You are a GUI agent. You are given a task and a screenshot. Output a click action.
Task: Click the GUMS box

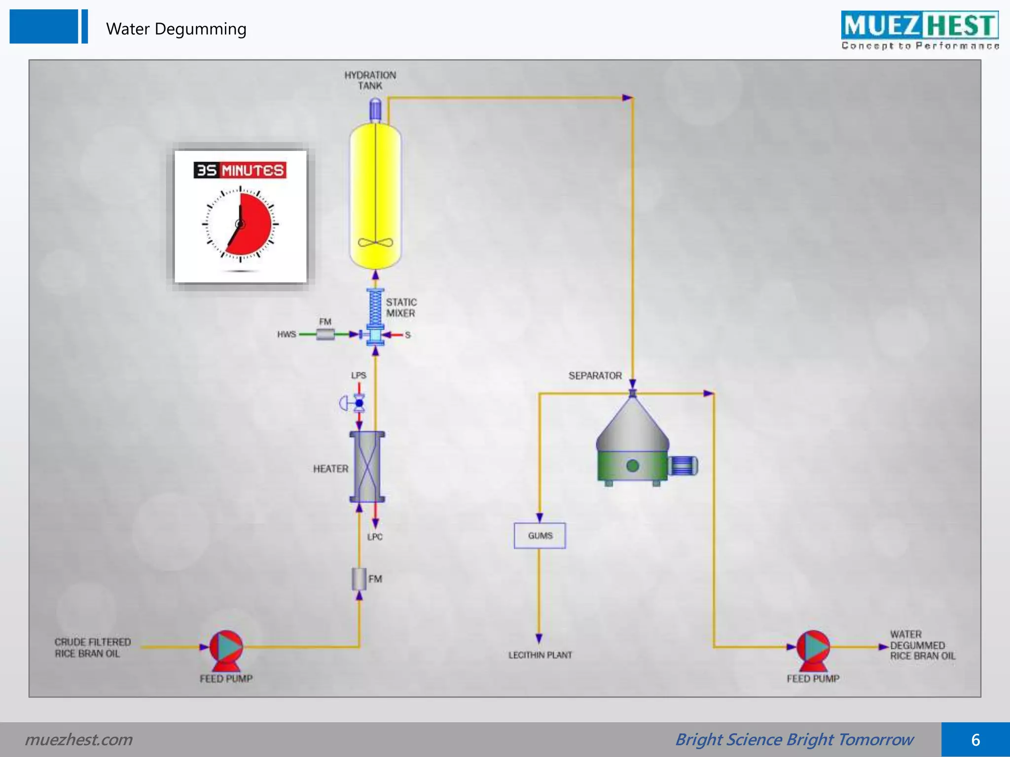pyautogui.click(x=540, y=536)
